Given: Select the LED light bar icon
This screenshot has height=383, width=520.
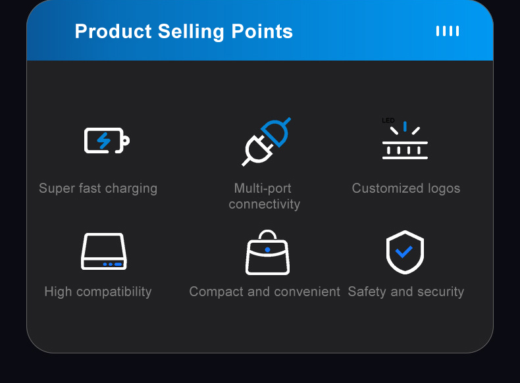Looking at the screenshot, I should click(405, 140).
